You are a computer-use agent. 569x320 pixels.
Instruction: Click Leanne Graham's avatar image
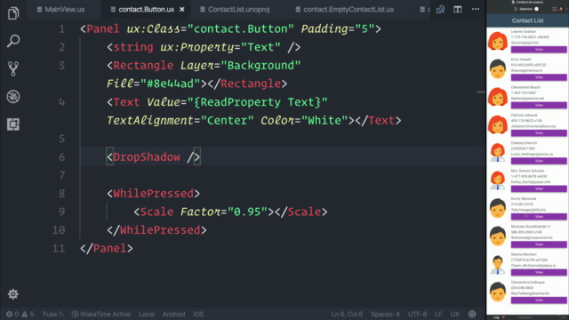(x=498, y=41)
